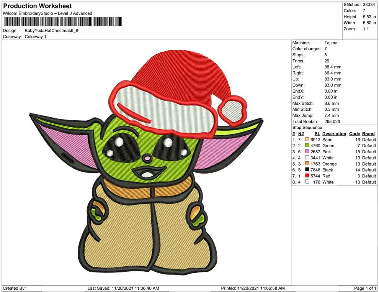Screen dimensions: 379x292
Task: Click the Max Jump value '7.4 mm'
Action: (x=332, y=115)
